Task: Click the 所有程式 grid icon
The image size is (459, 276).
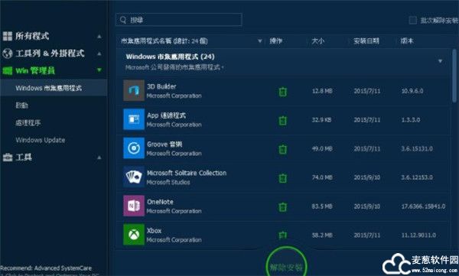Action: tap(8, 36)
